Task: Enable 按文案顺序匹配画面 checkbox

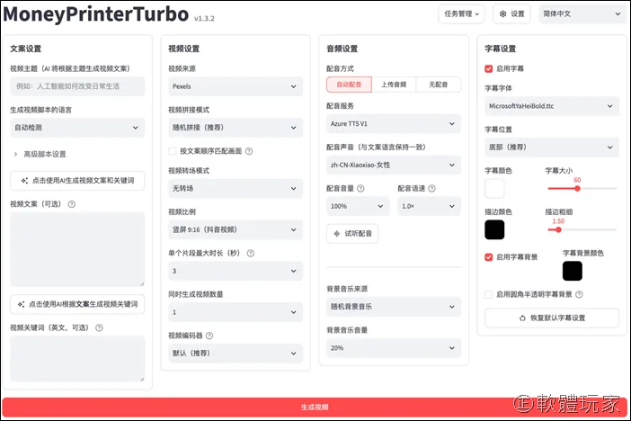Action: point(173,151)
